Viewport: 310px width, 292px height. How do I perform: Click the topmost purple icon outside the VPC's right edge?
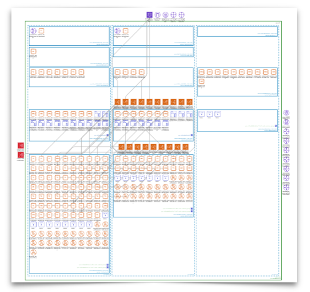pos(286,113)
